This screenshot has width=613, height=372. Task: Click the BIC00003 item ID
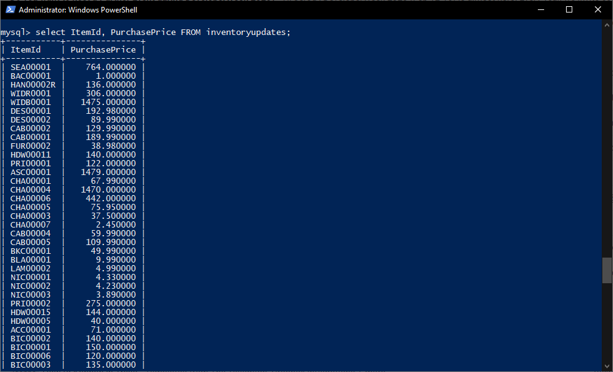click(x=31, y=364)
